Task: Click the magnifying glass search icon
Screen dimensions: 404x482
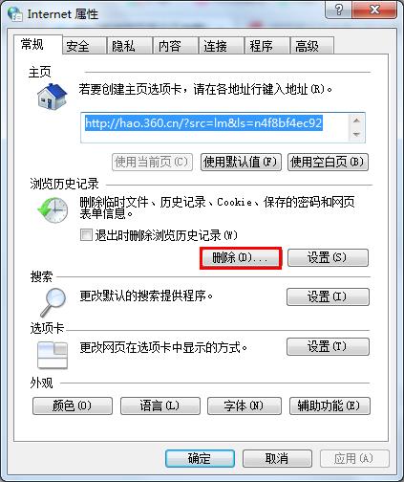Action: pyautogui.click(x=53, y=302)
